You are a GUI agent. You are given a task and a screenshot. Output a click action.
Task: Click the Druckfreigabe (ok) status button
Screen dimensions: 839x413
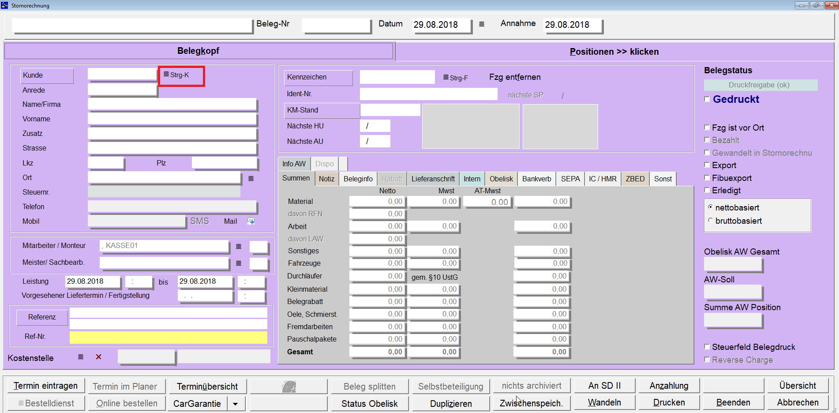pos(760,85)
